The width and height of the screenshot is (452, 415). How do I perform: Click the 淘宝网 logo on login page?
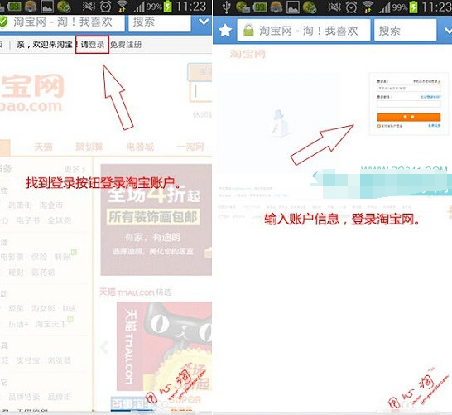click(x=248, y=54)
